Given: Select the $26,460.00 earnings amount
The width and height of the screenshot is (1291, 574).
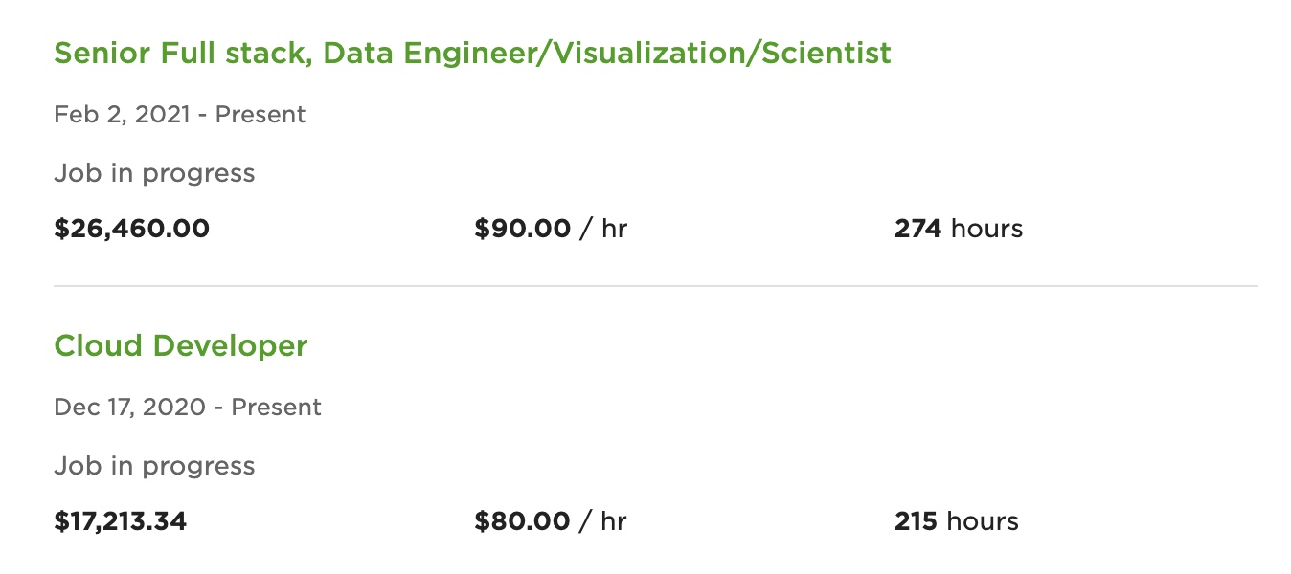Looking at the screenshot, I should pyautogui.click(x=131, y=230).
